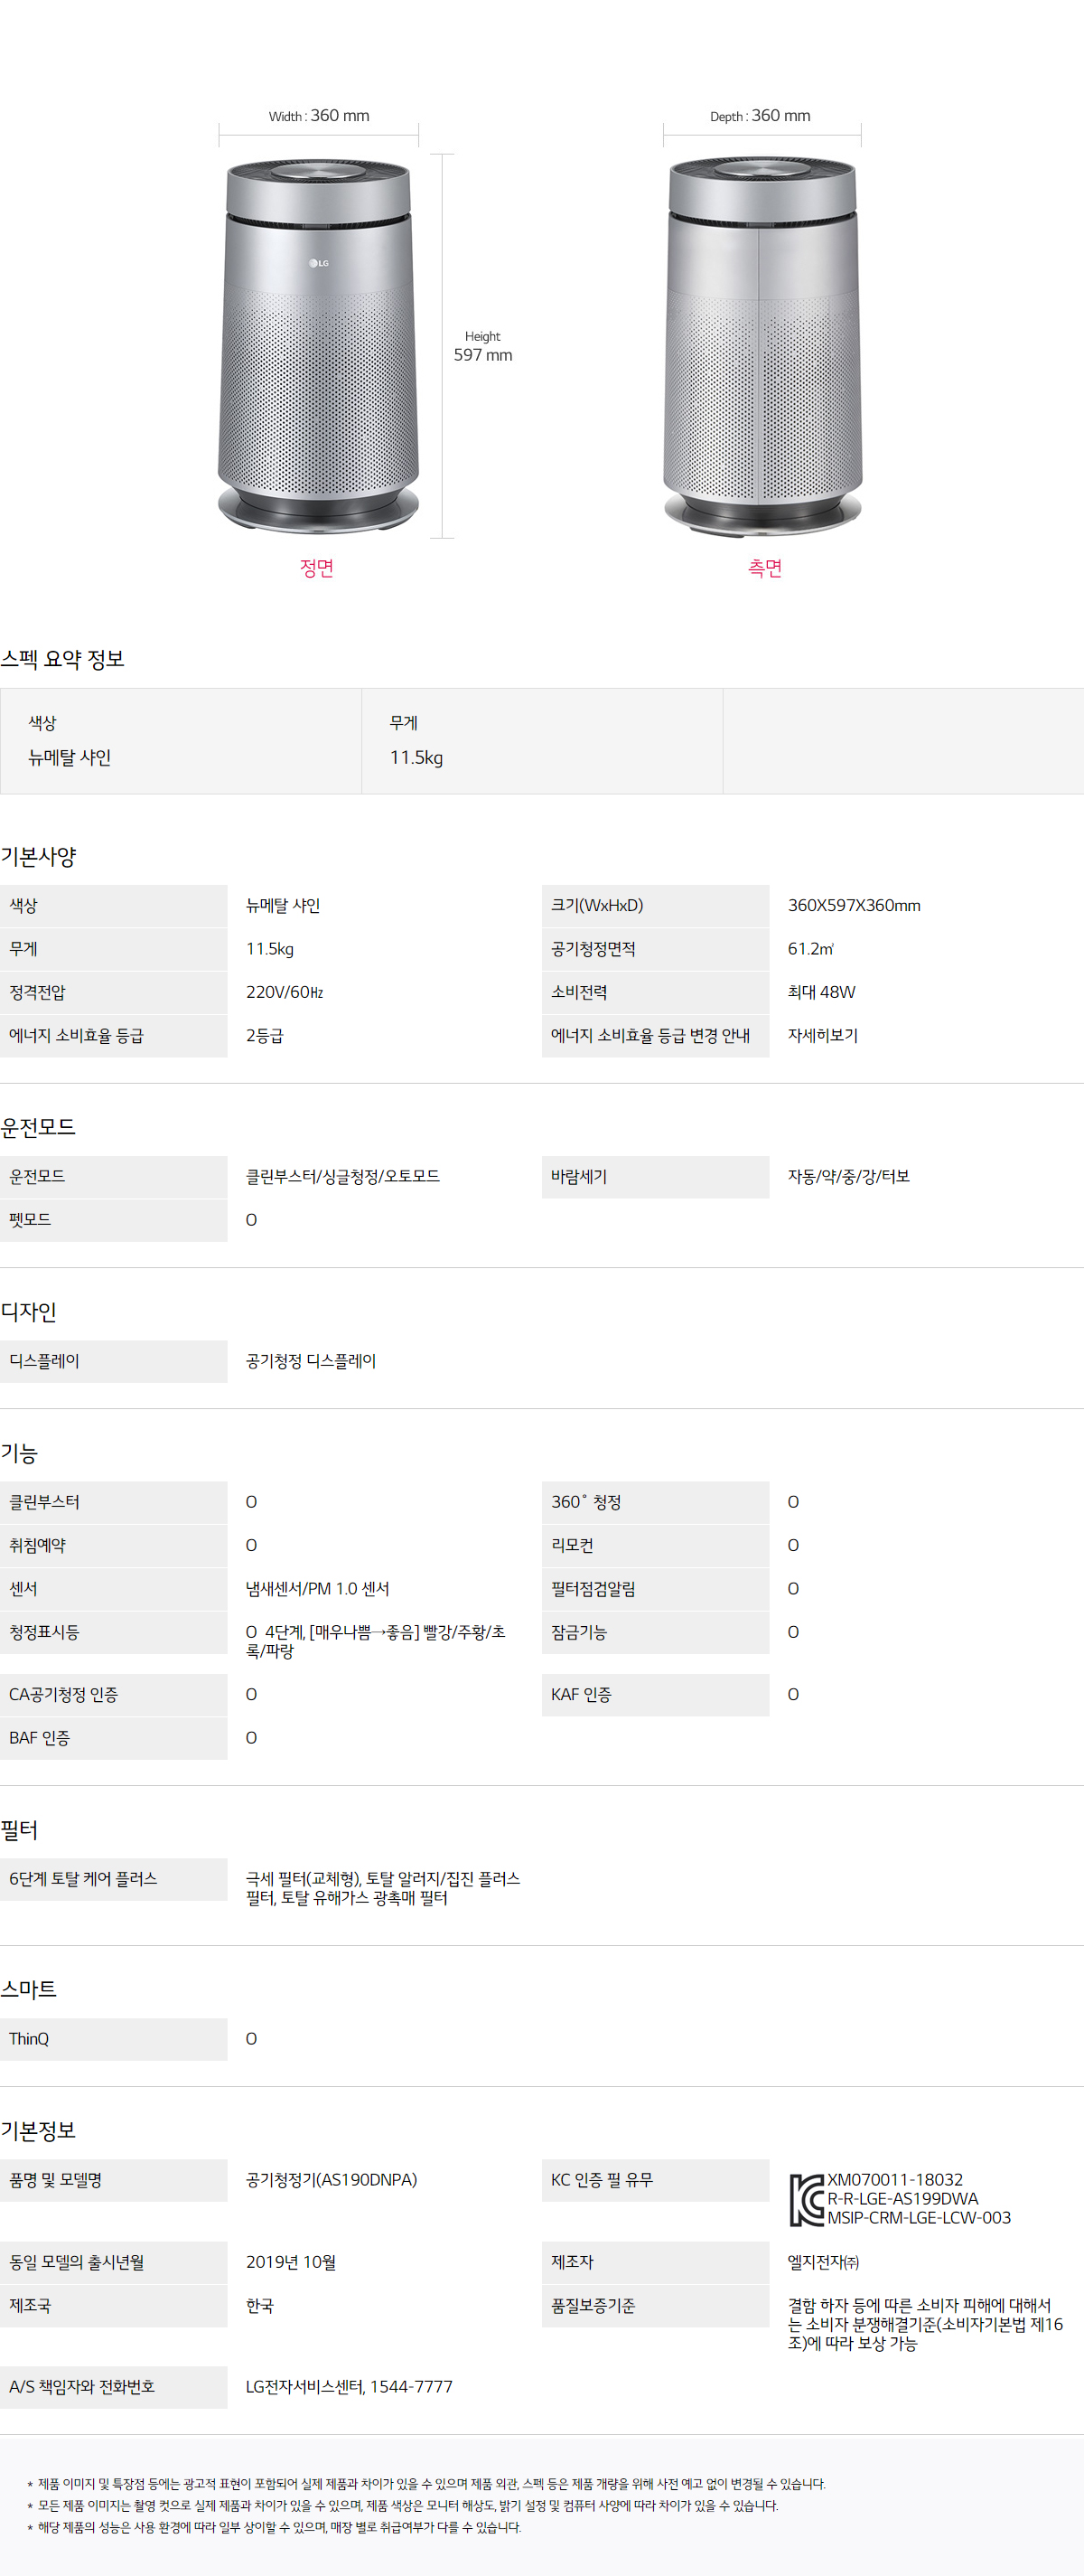Viewport: 1084px width, 2576px height.
Task: Click the 운전모드 section heading
Action: (39, 1128)
